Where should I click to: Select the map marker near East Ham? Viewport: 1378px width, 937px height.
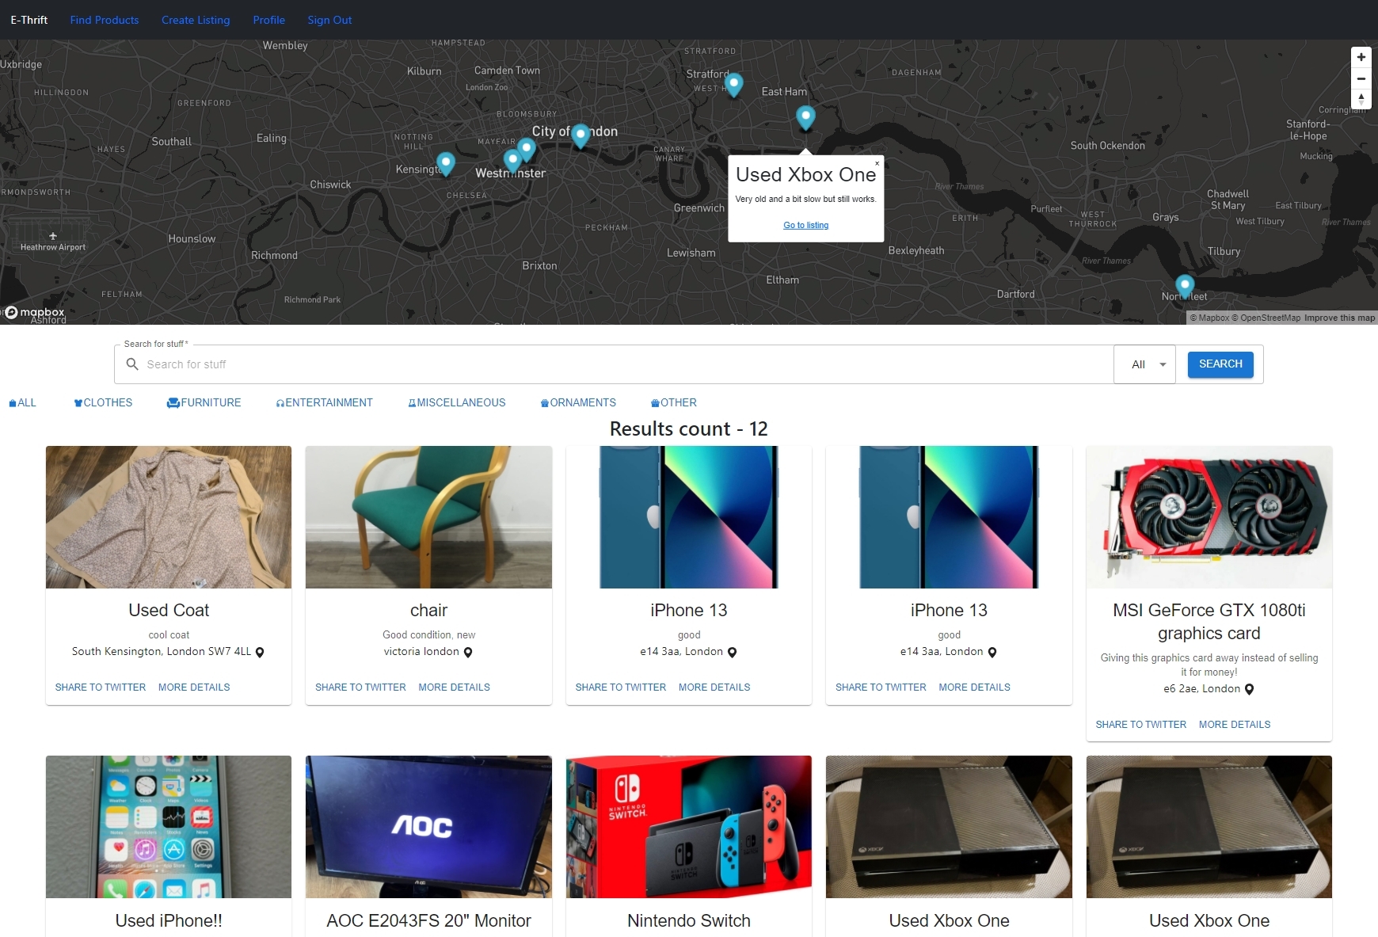[x=805, y=117]
